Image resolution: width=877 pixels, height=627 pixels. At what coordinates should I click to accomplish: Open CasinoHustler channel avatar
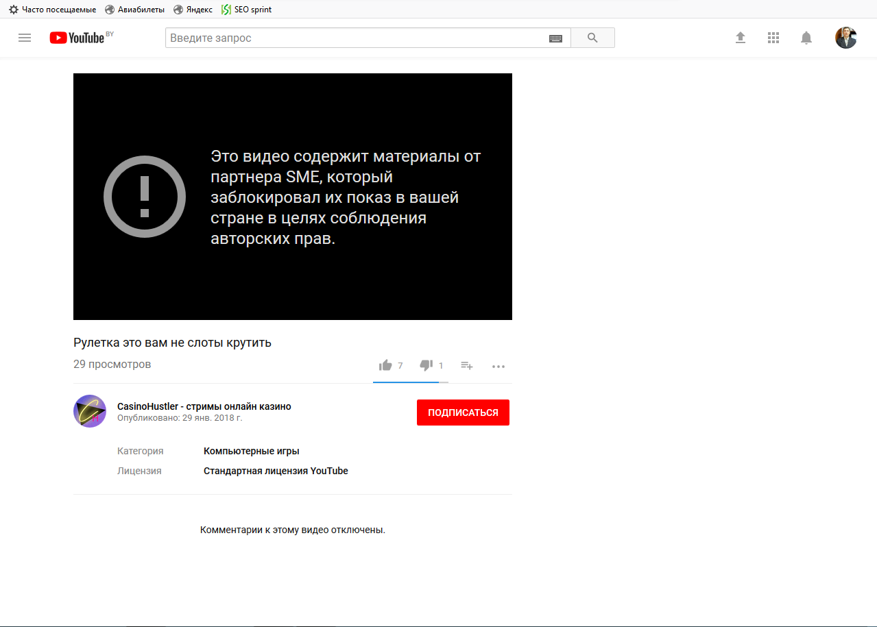tap(90, 411)
